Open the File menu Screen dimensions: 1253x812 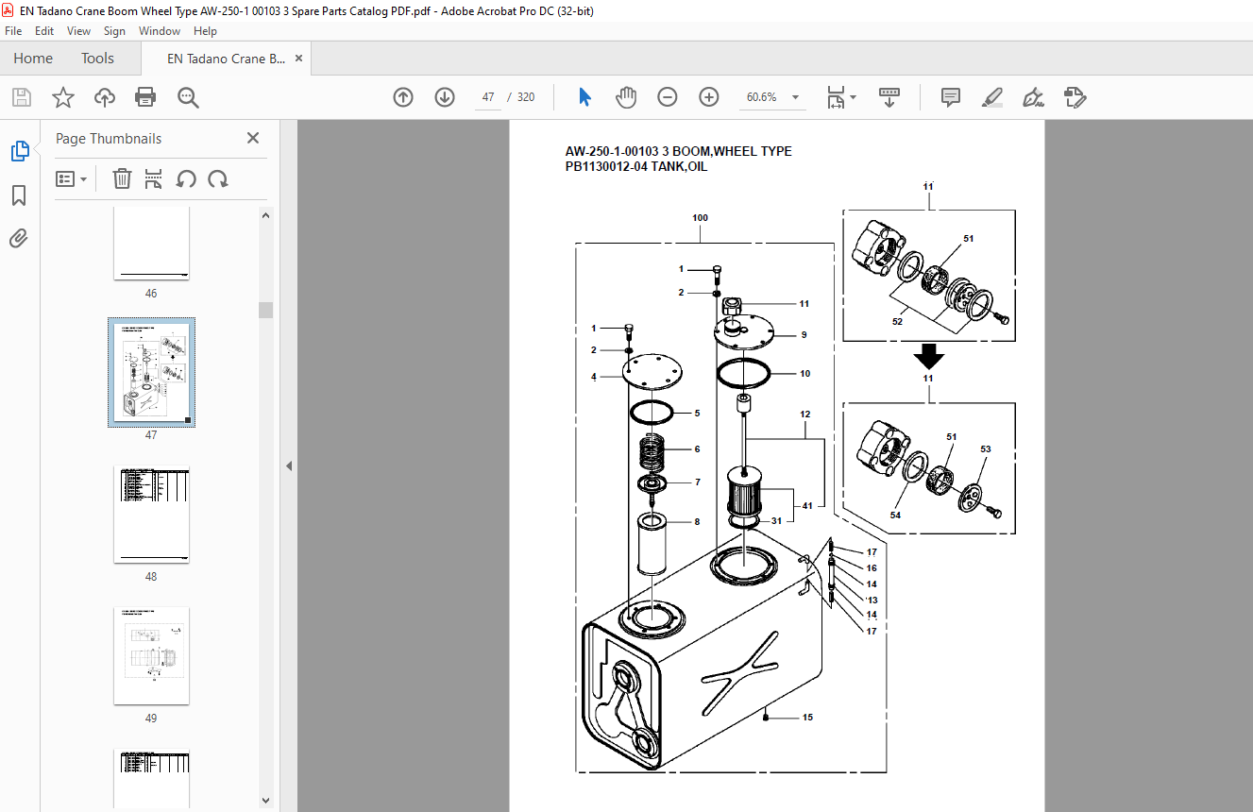13,31
